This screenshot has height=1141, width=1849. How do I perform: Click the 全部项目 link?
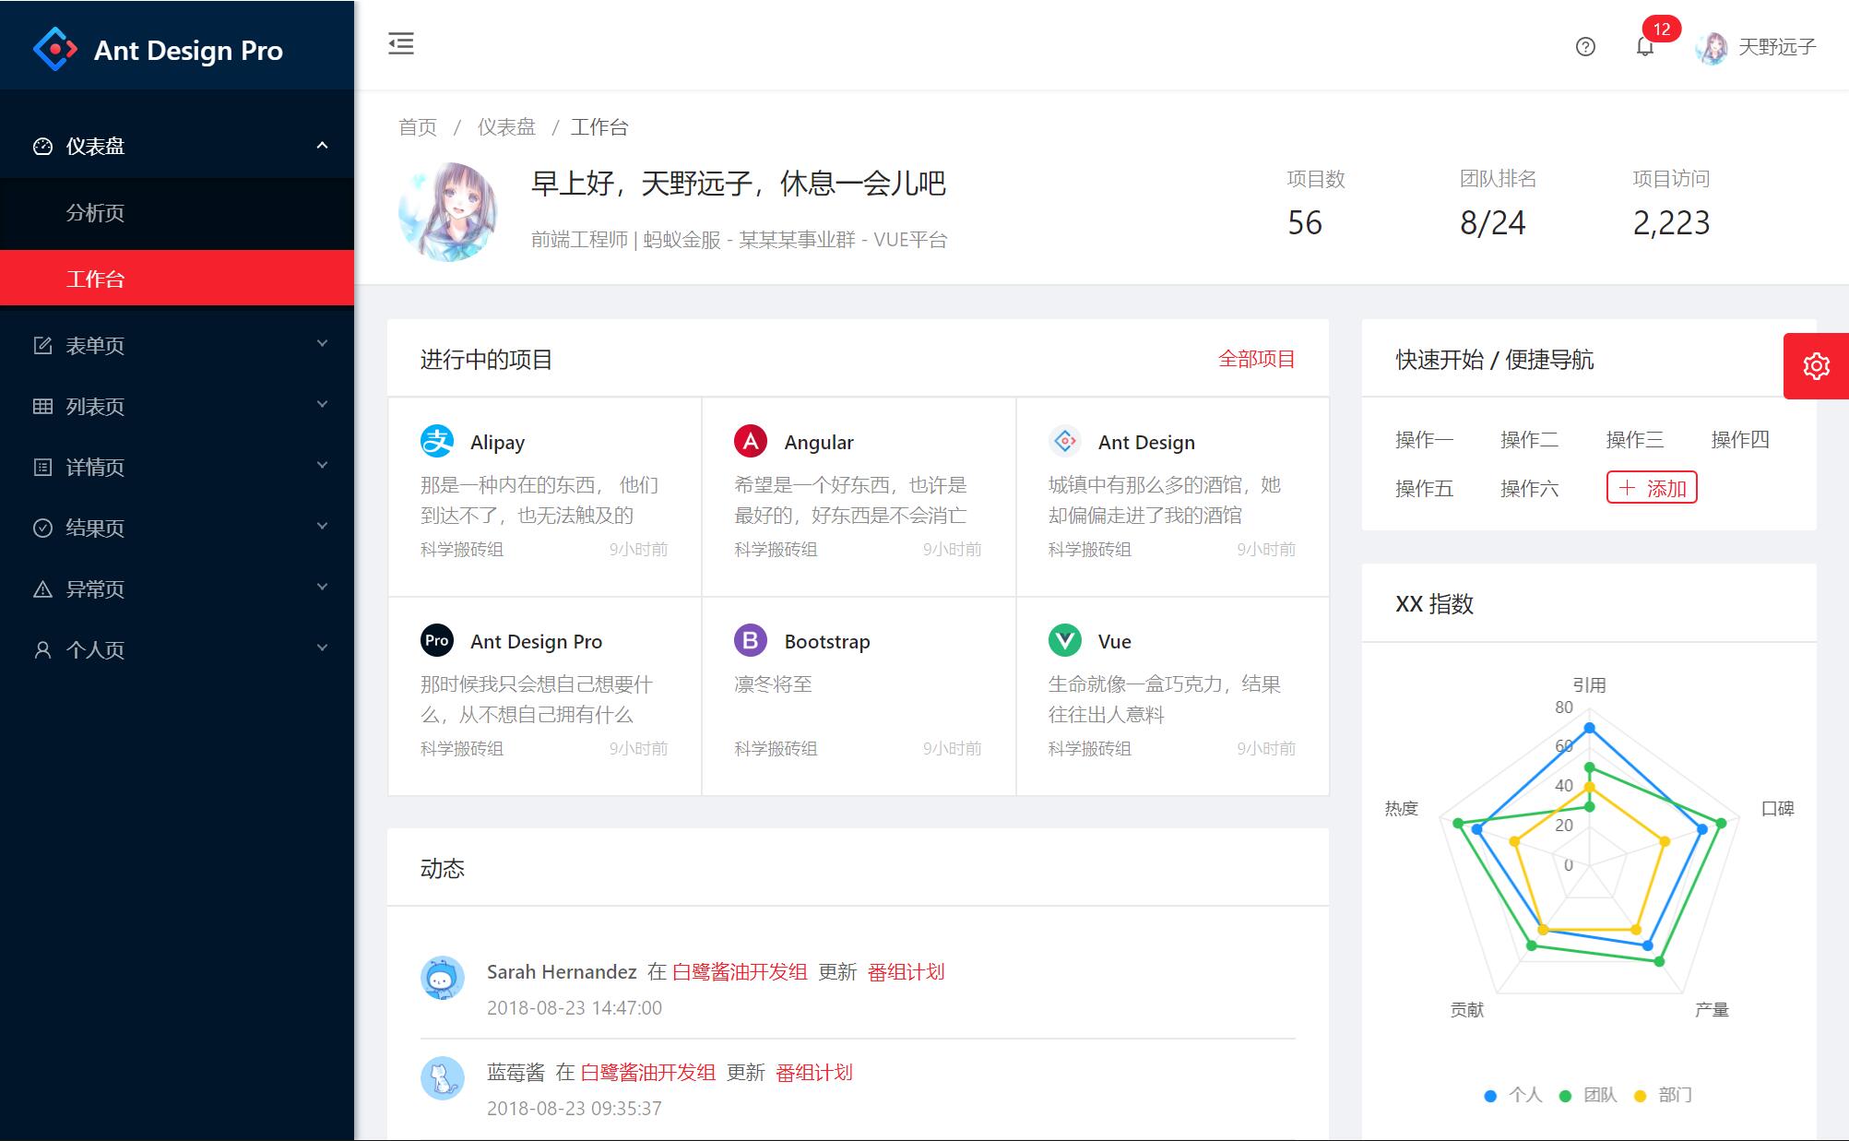click(1256, 359)
